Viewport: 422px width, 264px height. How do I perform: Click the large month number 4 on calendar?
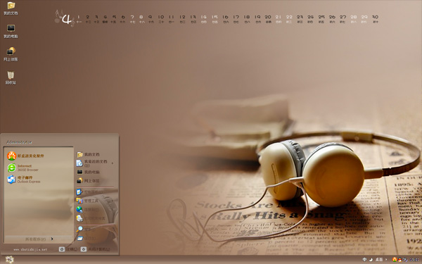tap(67, 20)
